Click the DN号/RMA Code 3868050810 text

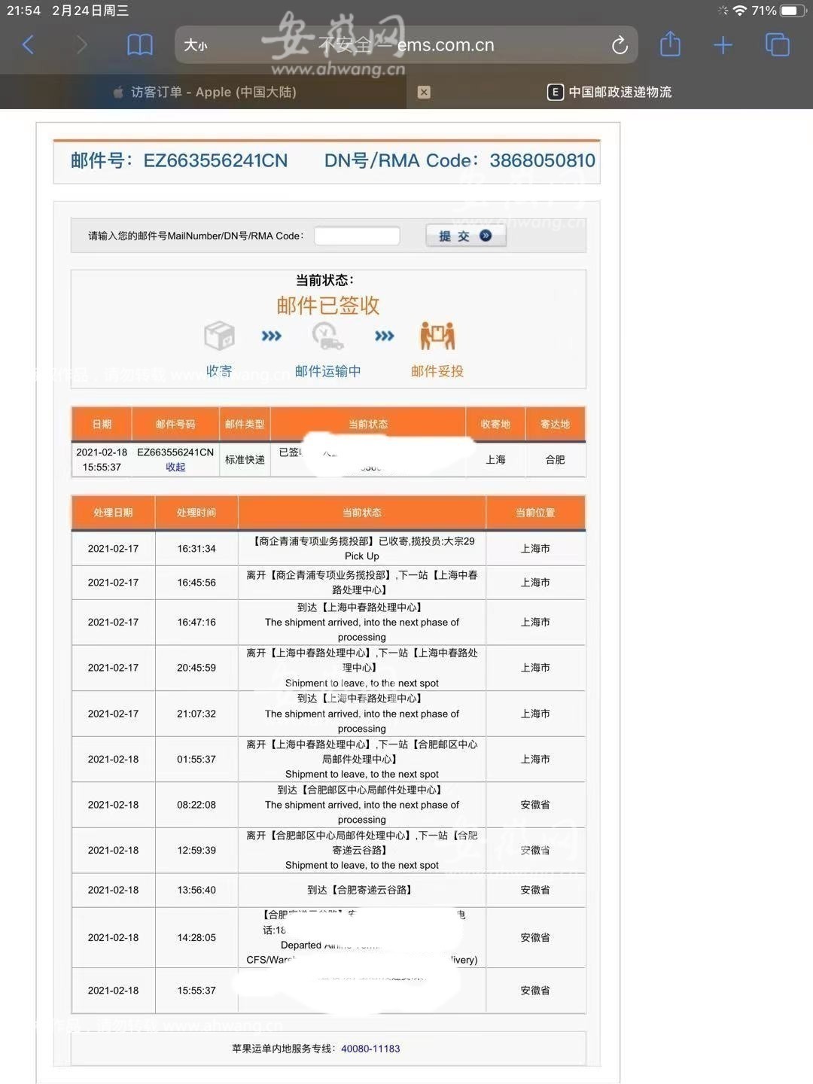[460, 160]
